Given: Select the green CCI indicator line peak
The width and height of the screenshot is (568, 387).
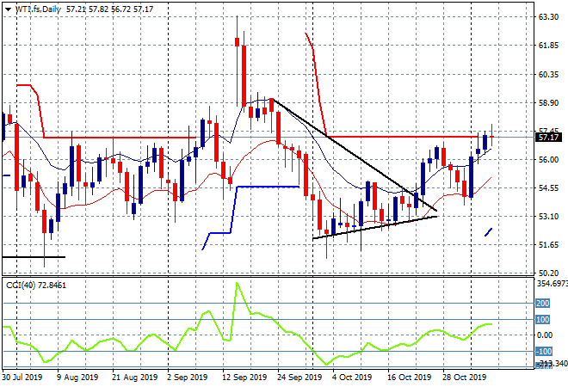Looking at the screenshot, I should point(237,284).
